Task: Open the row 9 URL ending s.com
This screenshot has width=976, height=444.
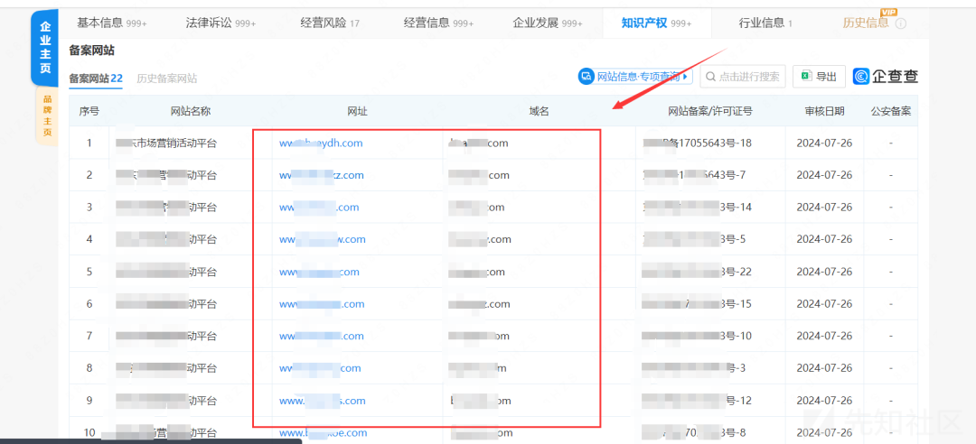Action: coord(322,401)
